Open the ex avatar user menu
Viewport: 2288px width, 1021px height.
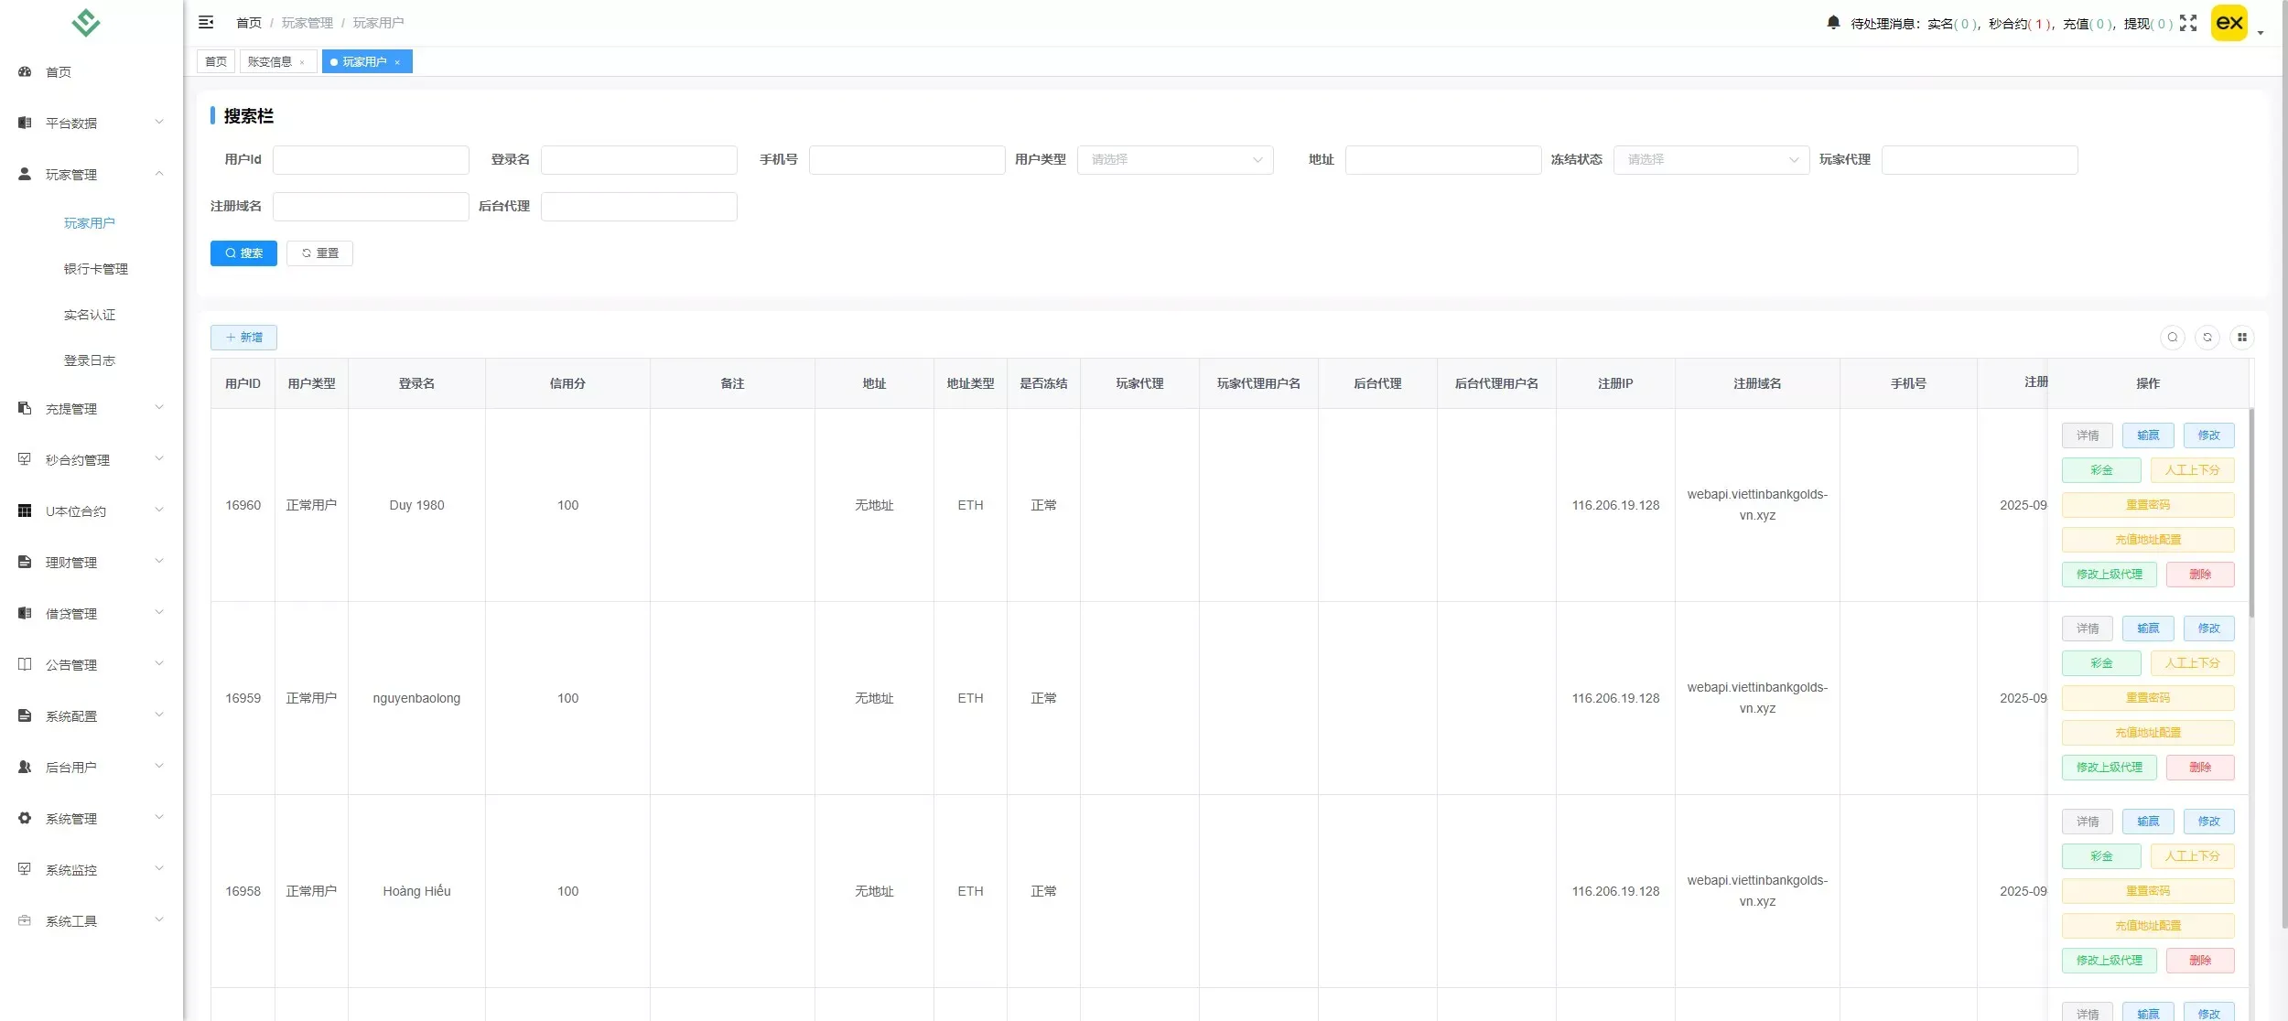[x=2229, y=23]
